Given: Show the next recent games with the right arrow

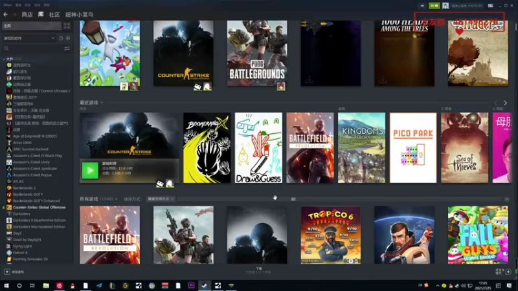Looking at the screenshot, I should [x=505, y=103].
